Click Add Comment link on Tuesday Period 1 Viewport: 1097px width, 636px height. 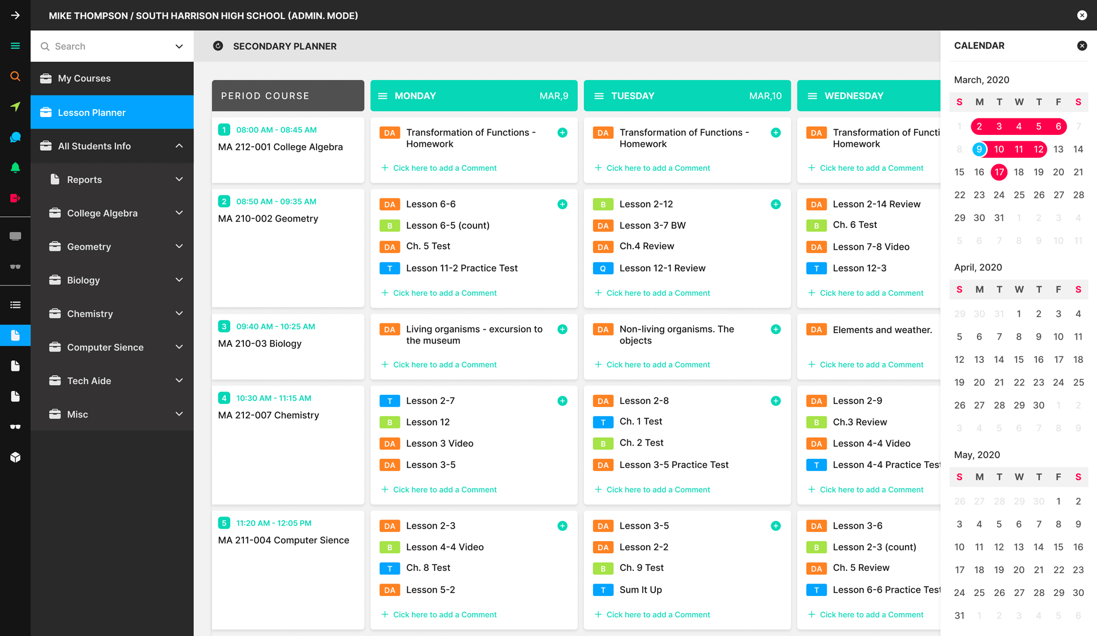[659, 167]
